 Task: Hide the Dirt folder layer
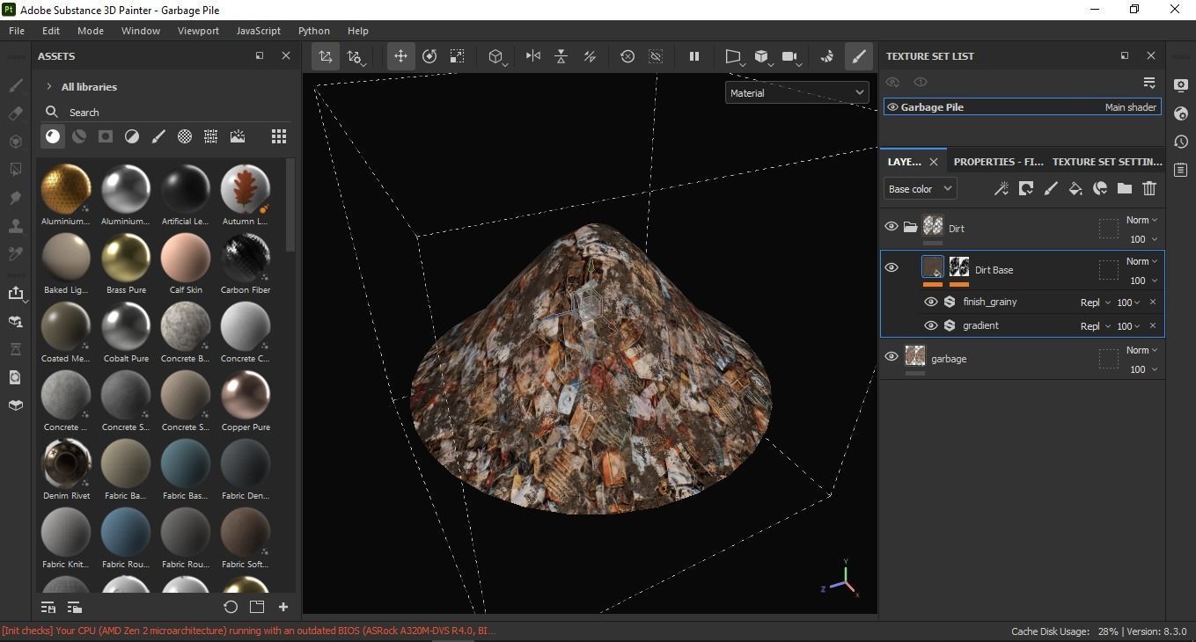pos(891,227)
